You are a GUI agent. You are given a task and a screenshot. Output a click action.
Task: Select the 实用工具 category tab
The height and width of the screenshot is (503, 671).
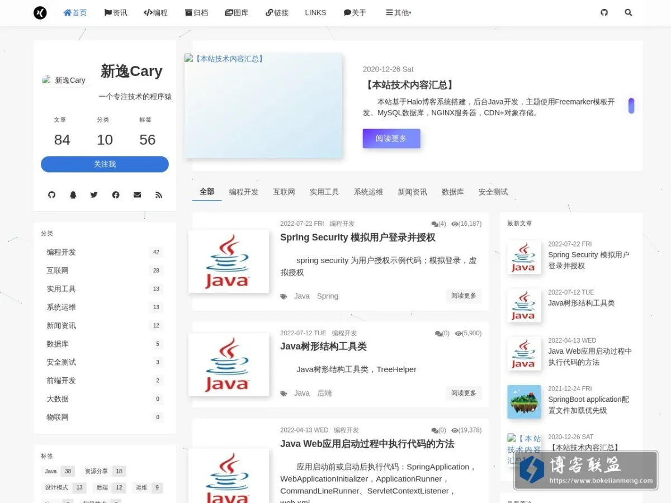(324, 192)
